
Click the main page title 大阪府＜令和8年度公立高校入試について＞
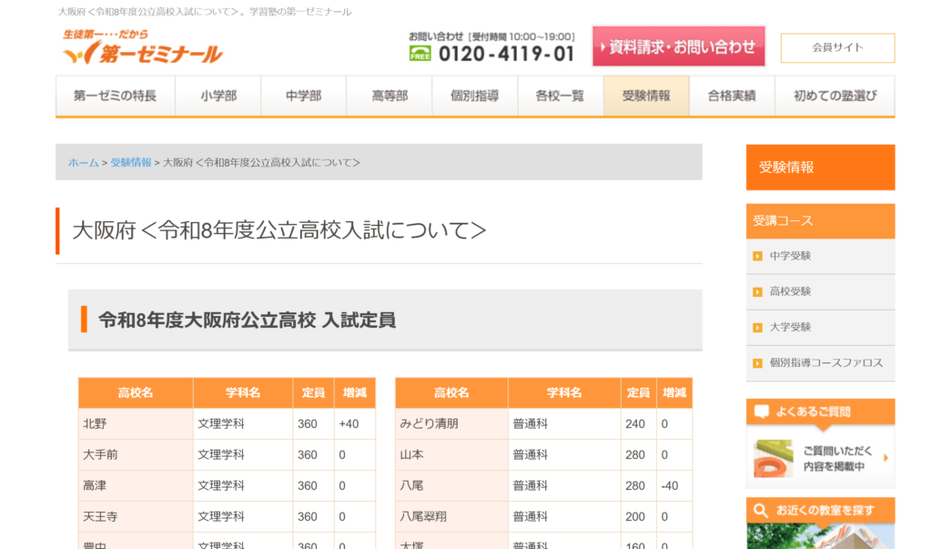(x=279, y=230)
